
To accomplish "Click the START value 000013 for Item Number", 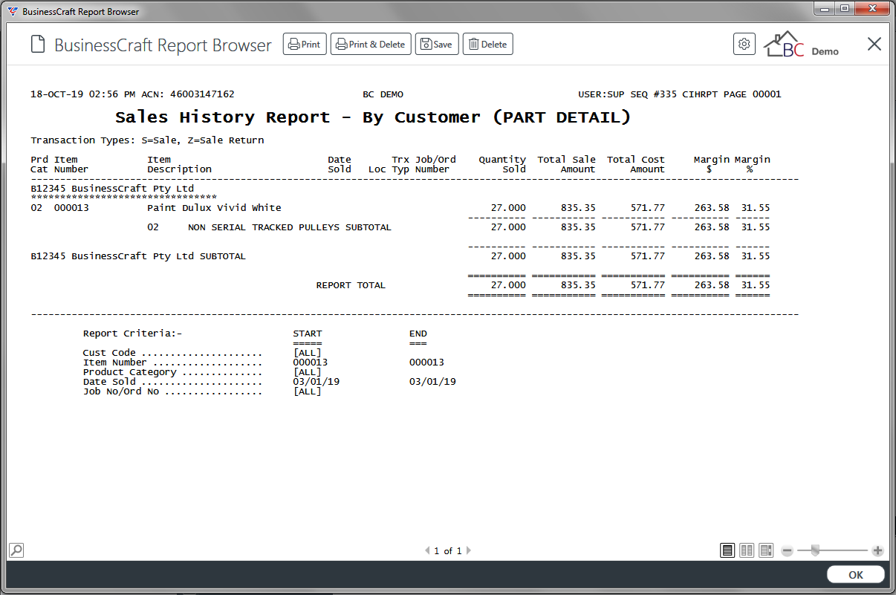I will tap(311, 362).
